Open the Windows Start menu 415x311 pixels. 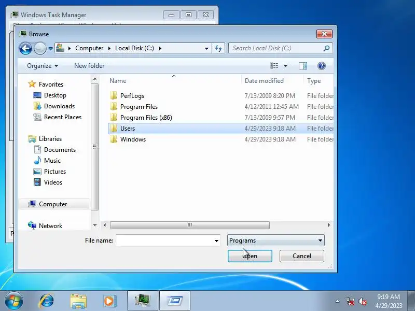point(13,301)
